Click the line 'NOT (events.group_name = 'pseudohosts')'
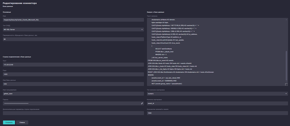The image size is (290, 126). (x=167, y=84)
